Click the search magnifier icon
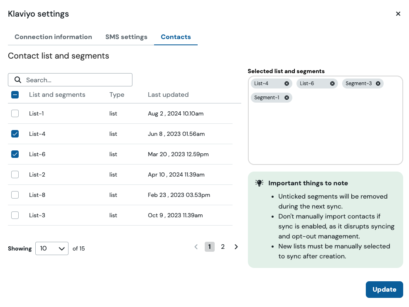This screenshot has height=307, width=409. [x=18, y=80]
